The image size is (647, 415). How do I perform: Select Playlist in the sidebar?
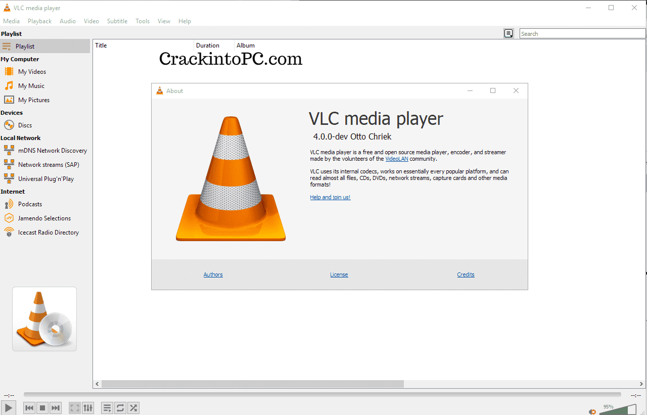(x=45, y=46)
